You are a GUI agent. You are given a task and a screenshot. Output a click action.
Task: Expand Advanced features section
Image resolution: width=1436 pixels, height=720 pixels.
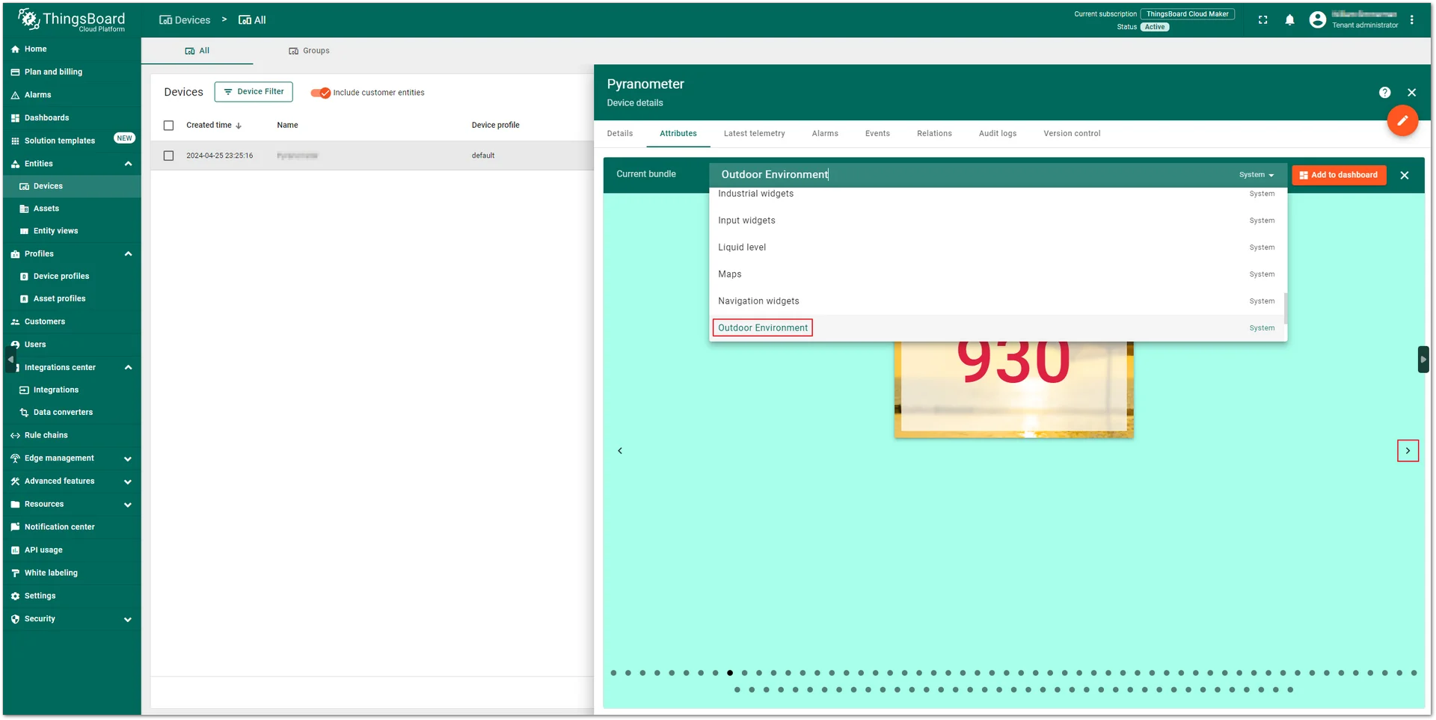click(128, 482)
